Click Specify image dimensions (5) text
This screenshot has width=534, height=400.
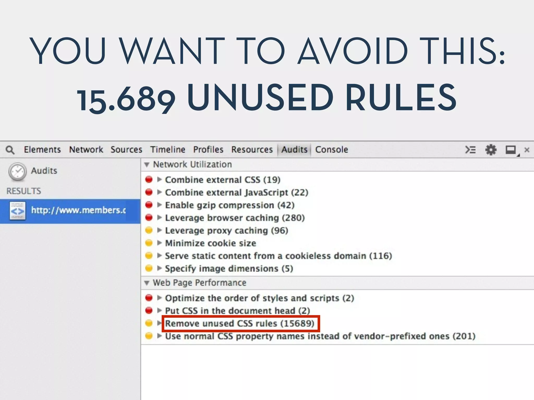(x=229, y=268)
